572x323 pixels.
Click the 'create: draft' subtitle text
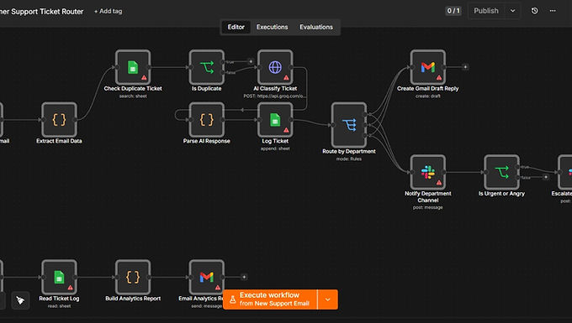tap(427, 96)
